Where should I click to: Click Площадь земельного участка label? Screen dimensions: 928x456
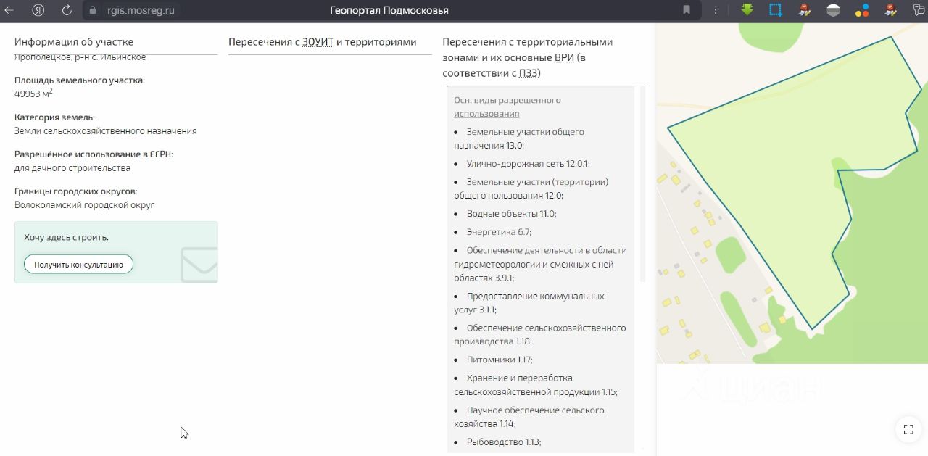coord(80,80)
